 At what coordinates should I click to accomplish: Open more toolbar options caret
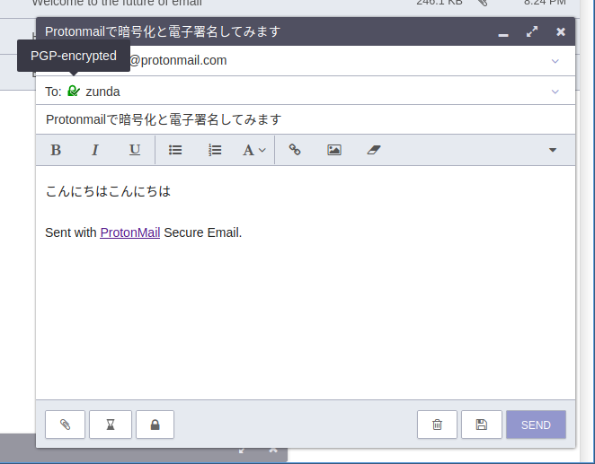(x=553, y=150)
